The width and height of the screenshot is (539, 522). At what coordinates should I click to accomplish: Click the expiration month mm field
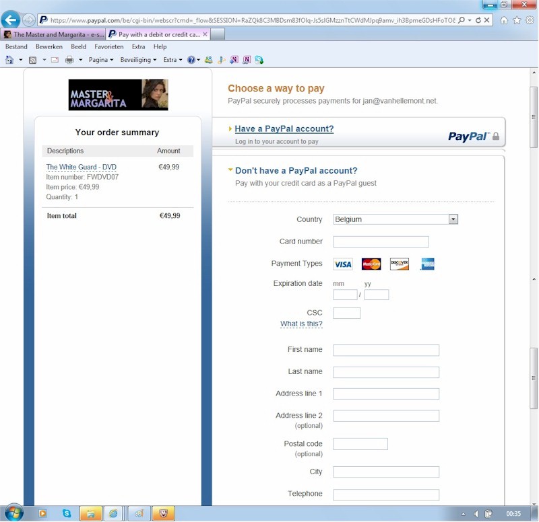click(x=345, y=295)
